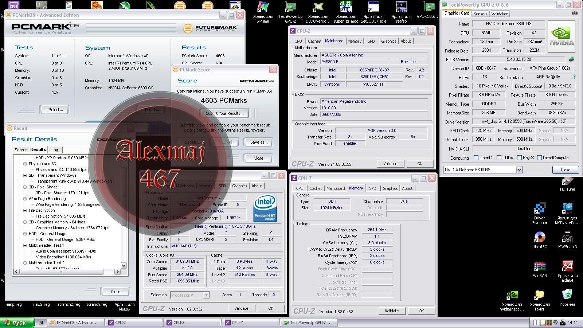
Task: Open the HD Tune desktop icon
Action: [567, 184]
